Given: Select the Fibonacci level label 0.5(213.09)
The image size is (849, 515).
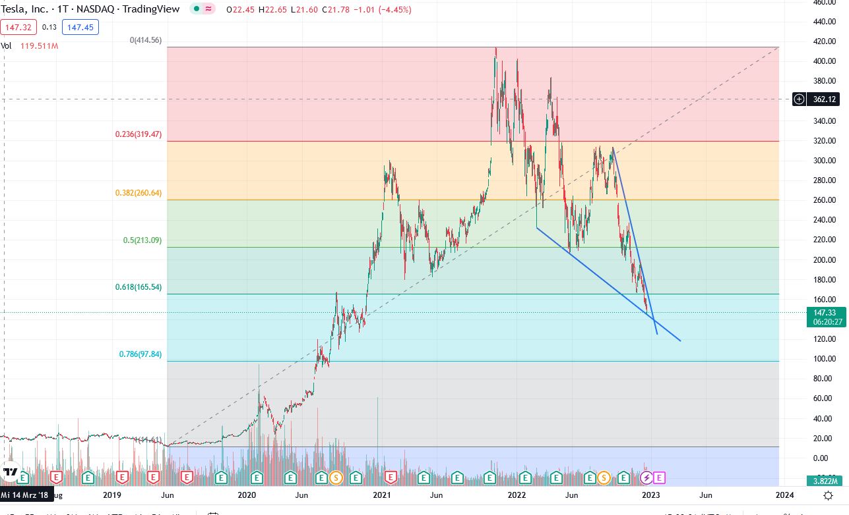Looking at the screenshot, I should [x=142, y=240].
